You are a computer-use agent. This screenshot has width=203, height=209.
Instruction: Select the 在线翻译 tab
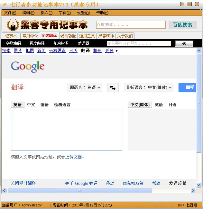tap(49, 36)
